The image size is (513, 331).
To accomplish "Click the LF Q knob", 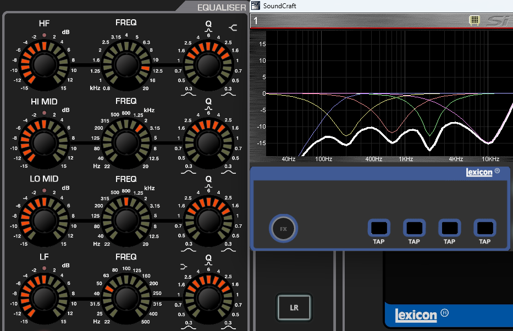I will pos(208,299).
